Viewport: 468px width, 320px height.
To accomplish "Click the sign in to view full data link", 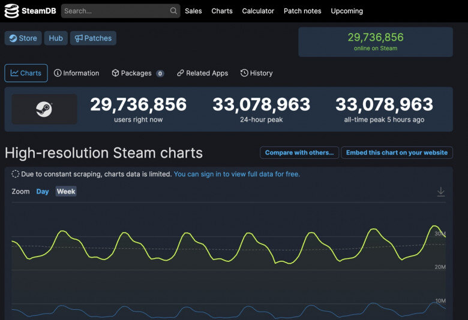I will click(236, 174).
